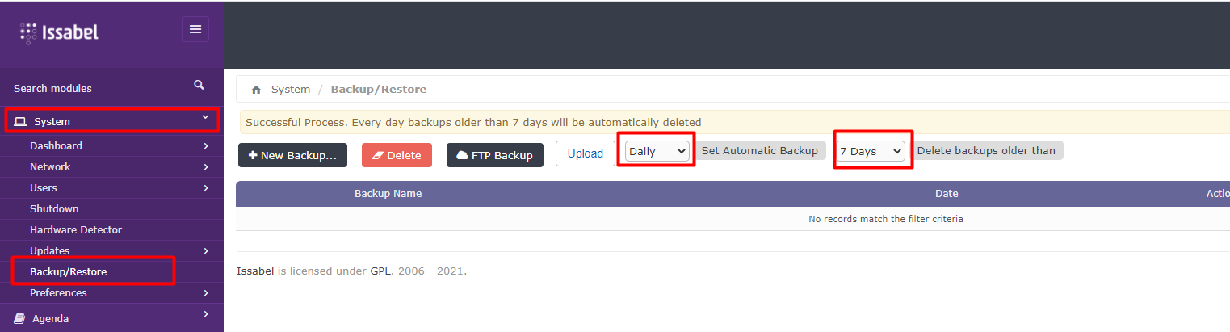Image resolution: width=1230 pixels, height=332 pixels.
Task: Expand the Network submenu chevron
Action: point(206,167)
